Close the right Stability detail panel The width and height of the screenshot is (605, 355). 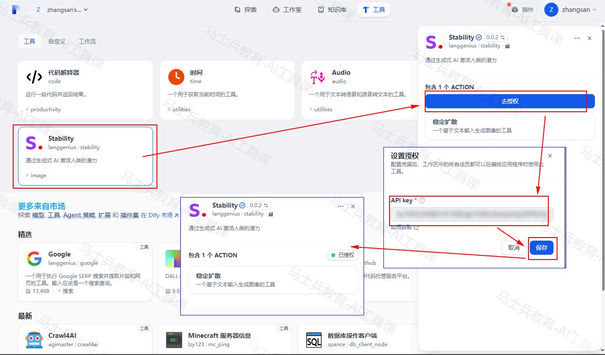pyautogui.click(x=590, y=38)
